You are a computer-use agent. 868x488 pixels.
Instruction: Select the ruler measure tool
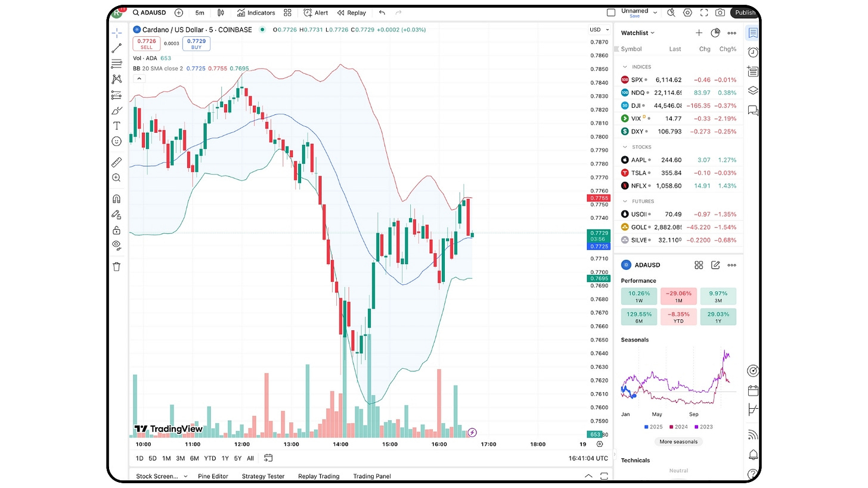click(x=117, y=162)
